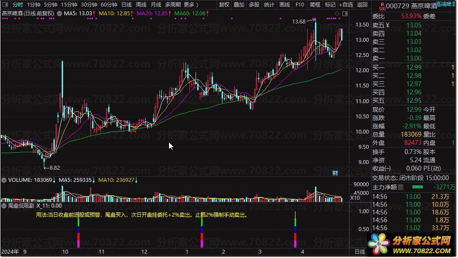
Task: Add stock via +自选 button
Action: [346, 5]
